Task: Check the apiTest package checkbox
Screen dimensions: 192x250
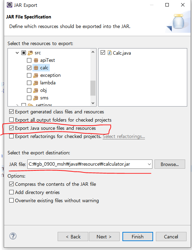Action: pos(29,60)
